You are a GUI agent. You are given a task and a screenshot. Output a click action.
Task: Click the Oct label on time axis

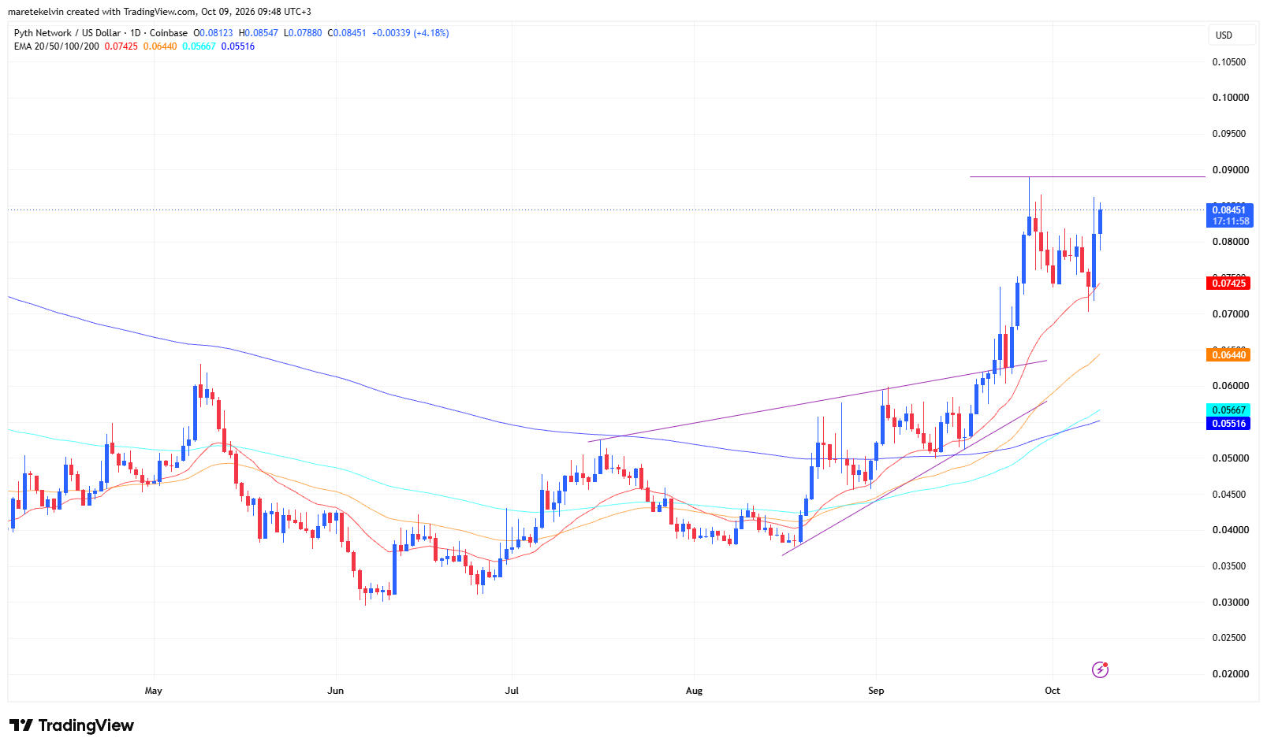tap(1053, 691)
